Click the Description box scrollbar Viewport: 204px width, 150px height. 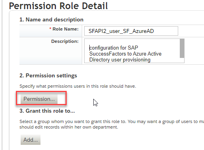pos(182,48)
